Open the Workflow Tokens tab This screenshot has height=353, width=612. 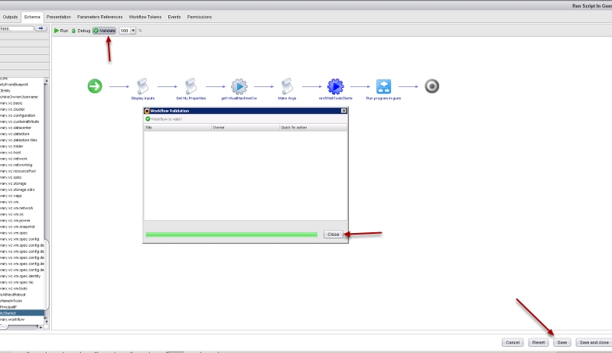(x=144, y=16)
